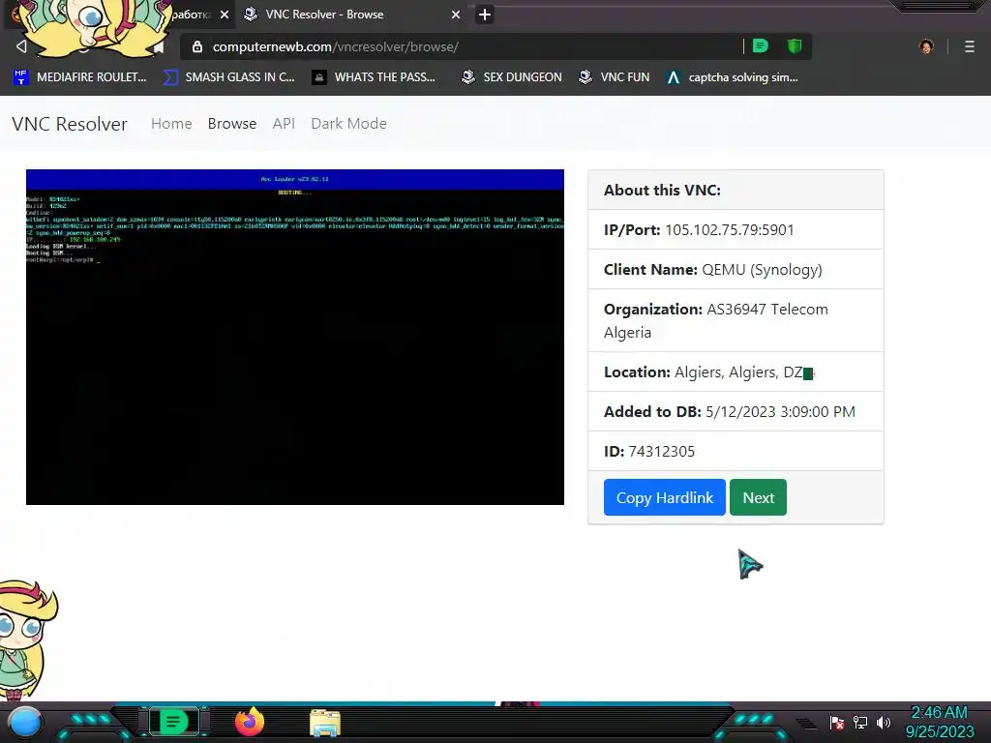Click the Action Center flag tray icon
This screenshot has height=743, width=991.
[837, 723]
